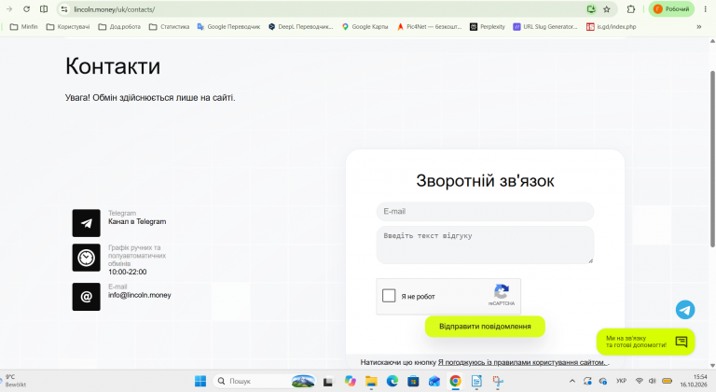Open the document app on taskbar
Screen dimensions: 716x392
(476, 381)
